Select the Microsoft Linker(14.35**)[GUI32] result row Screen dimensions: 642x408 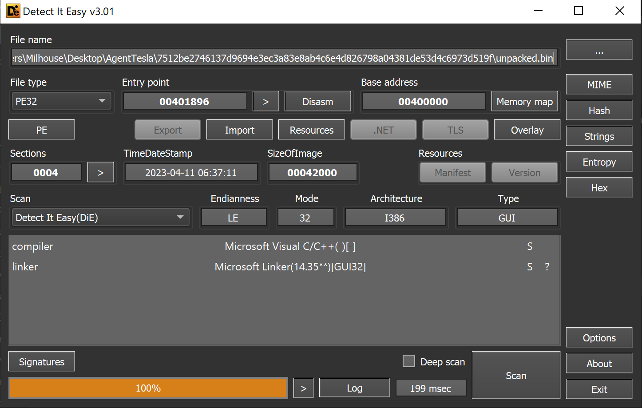tap(284, 267)
